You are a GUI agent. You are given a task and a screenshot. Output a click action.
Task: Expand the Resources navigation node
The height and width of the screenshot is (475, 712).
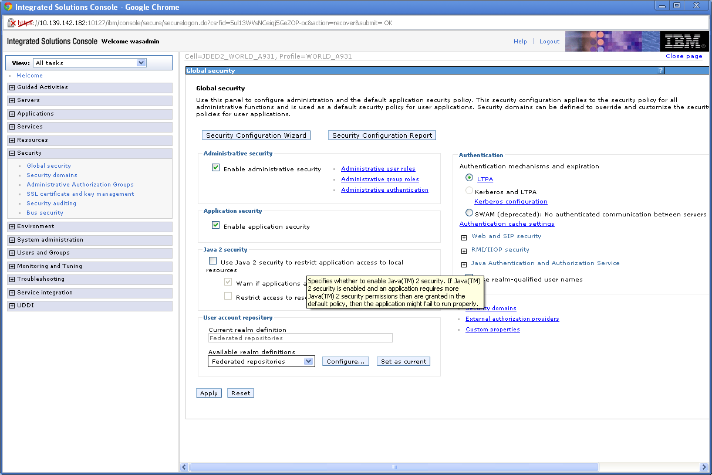point(12,140)
